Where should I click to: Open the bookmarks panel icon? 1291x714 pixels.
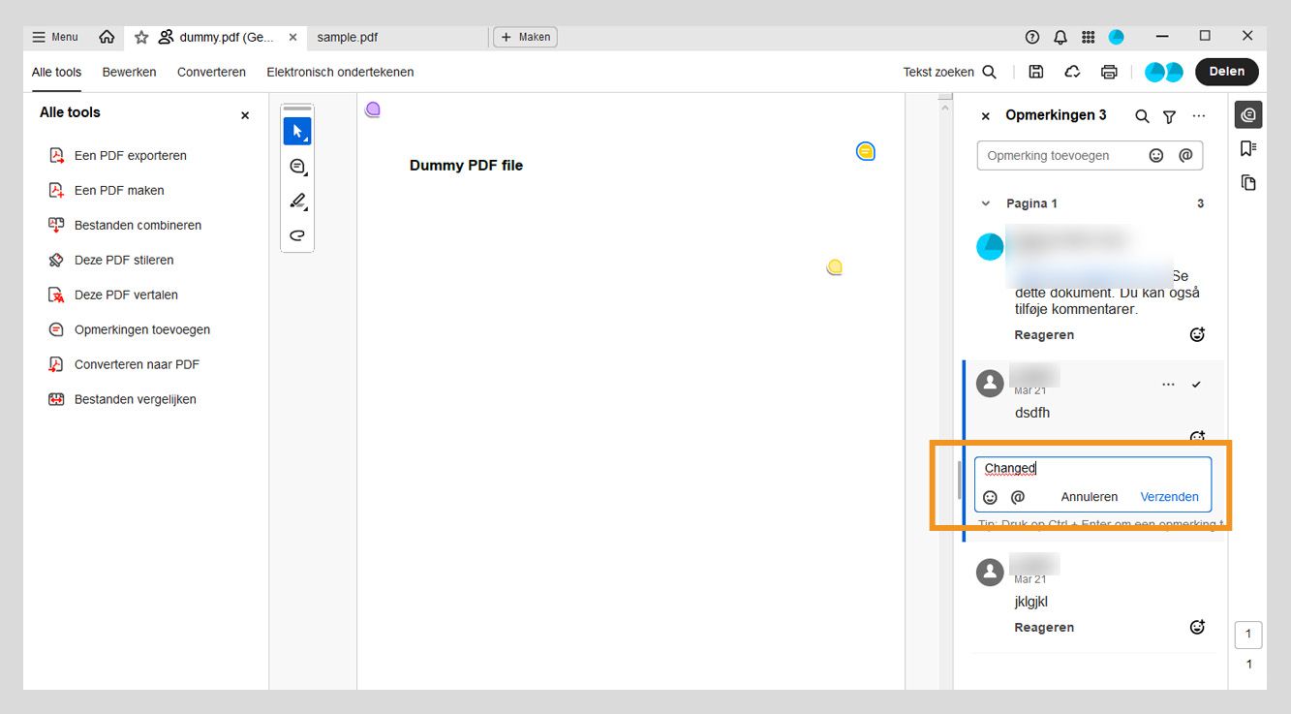point(1247,148)
